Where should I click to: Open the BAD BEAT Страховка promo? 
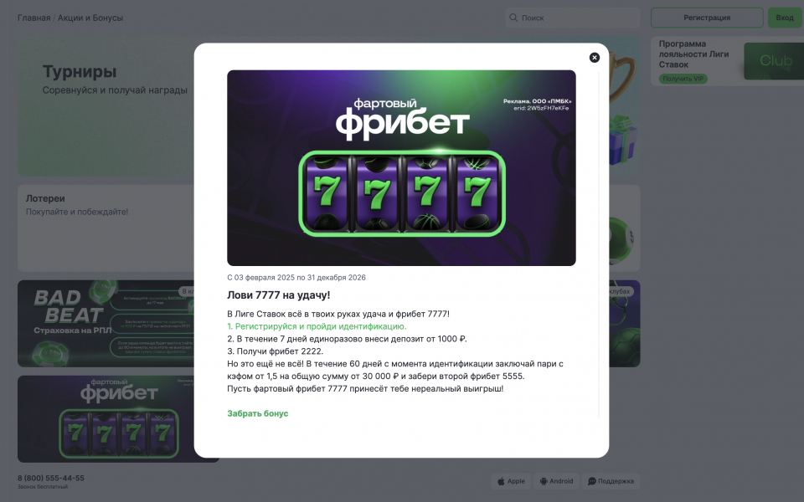point(106,323)
